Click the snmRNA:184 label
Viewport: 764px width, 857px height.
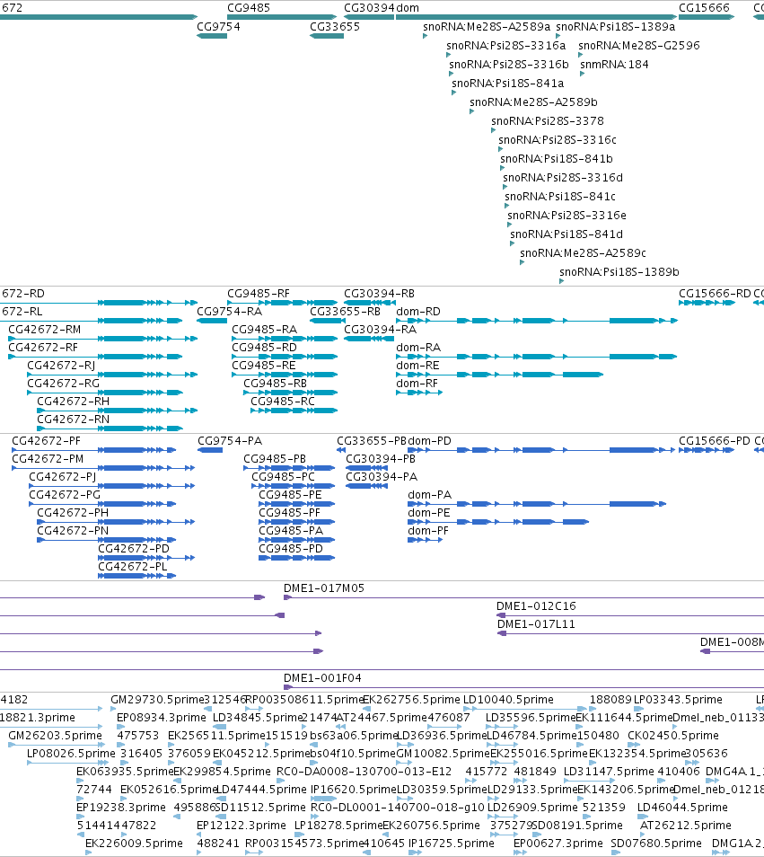click(x=614, y=65)
